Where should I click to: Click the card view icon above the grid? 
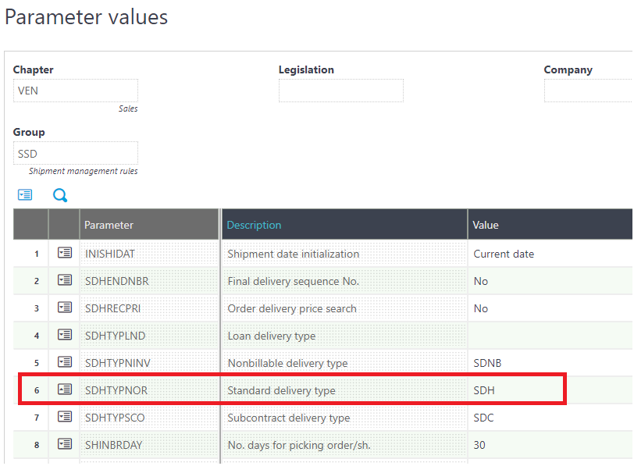25,195
